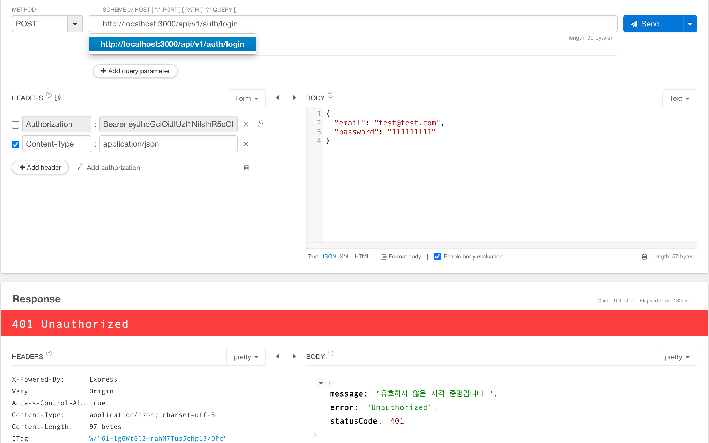The width and height of the screenshot is (709, 443).
Task: Send the request
Action: (653, 24)
